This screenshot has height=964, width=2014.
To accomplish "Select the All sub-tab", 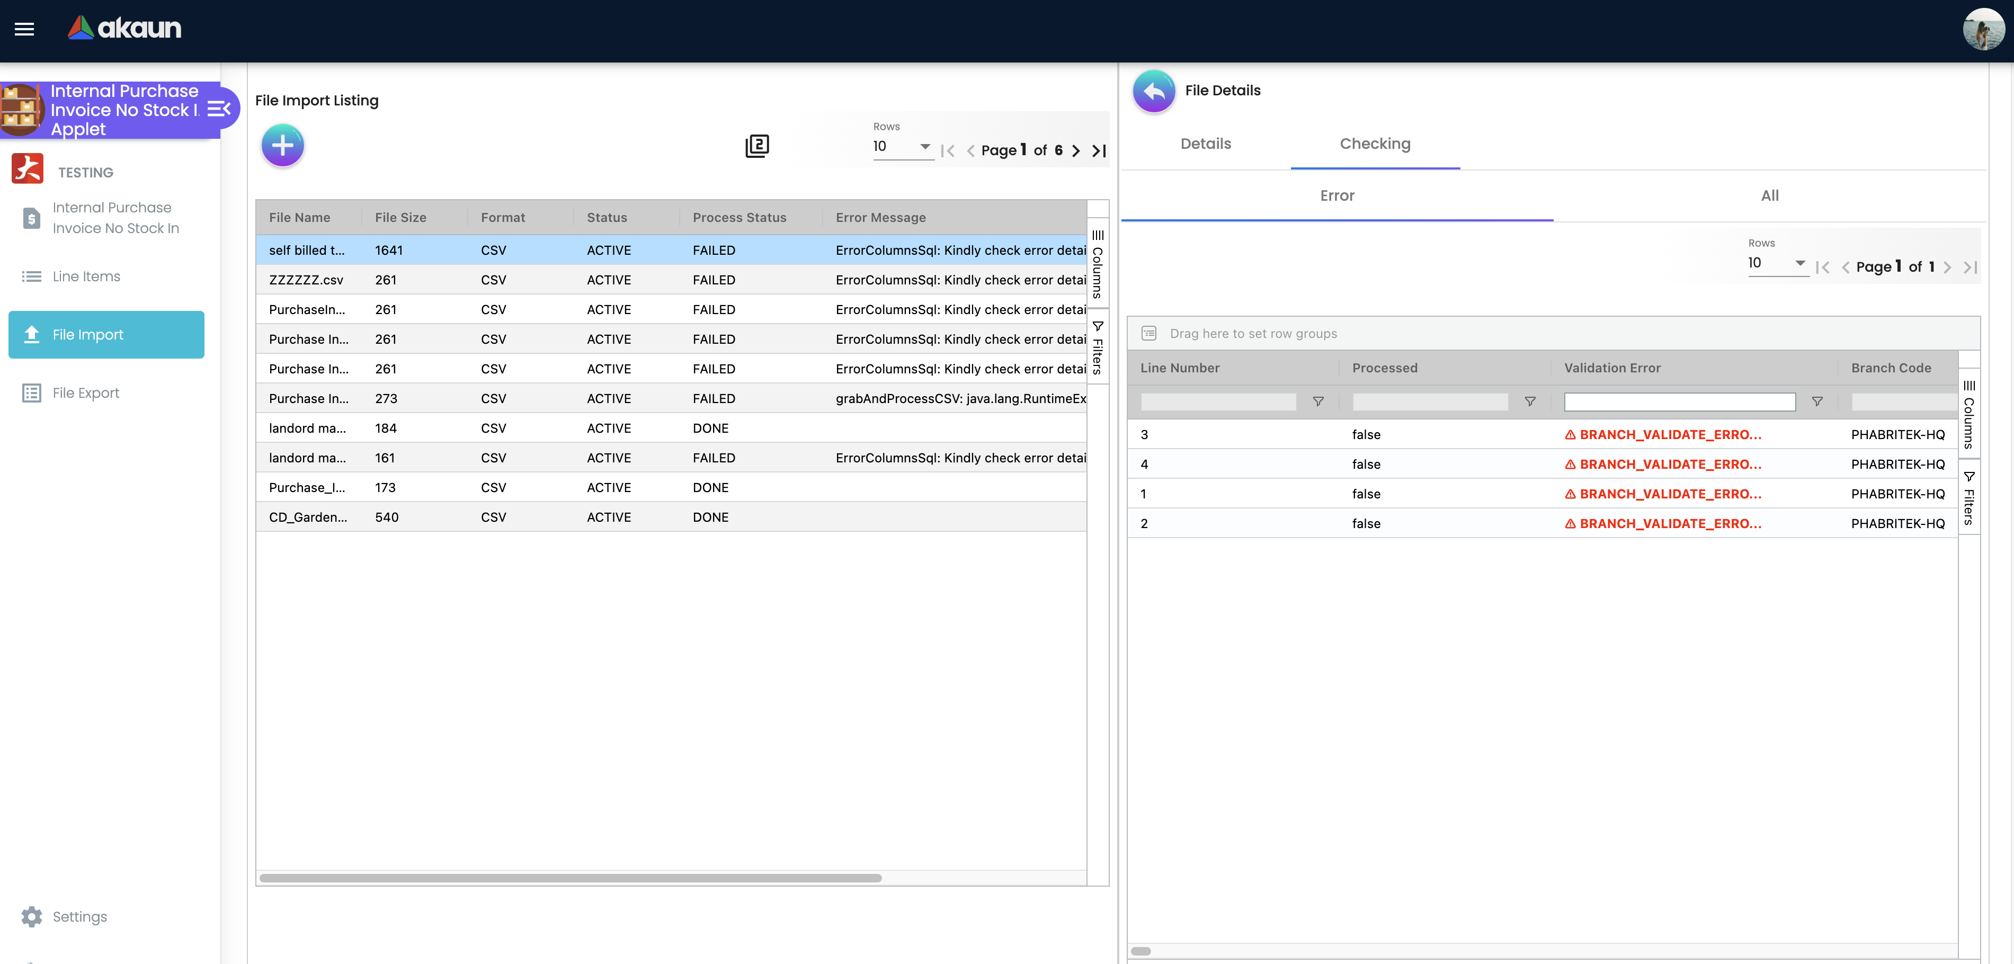I will (x=1769, y=196).
